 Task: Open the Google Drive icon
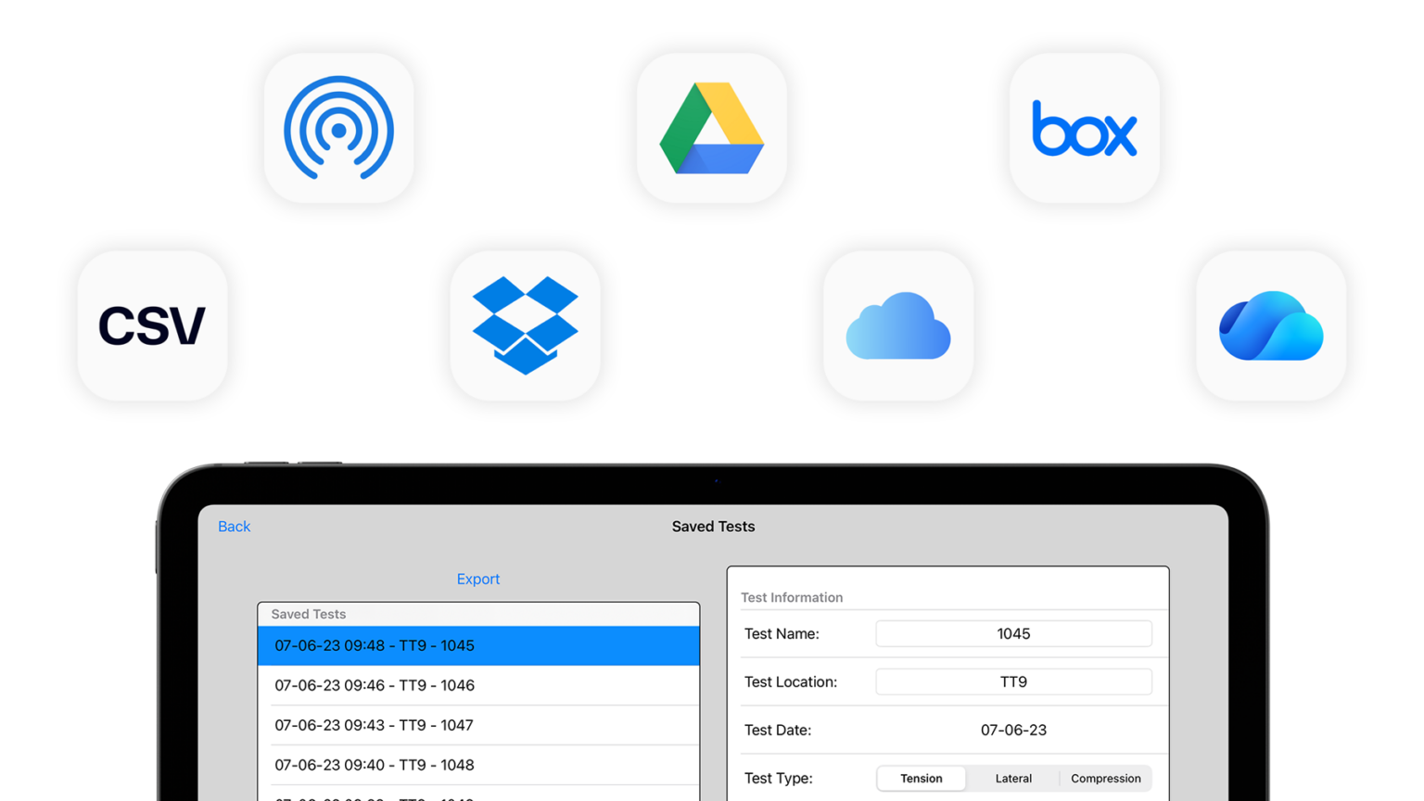[712, 128]
